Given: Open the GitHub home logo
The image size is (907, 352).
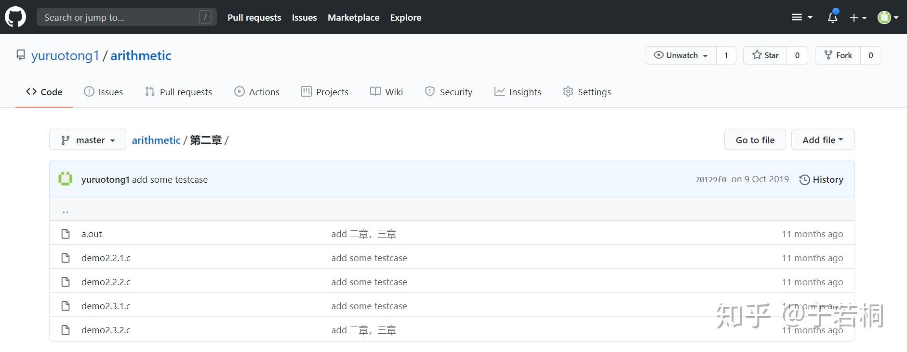Looking at the screenshot, I should click(15, 17).
